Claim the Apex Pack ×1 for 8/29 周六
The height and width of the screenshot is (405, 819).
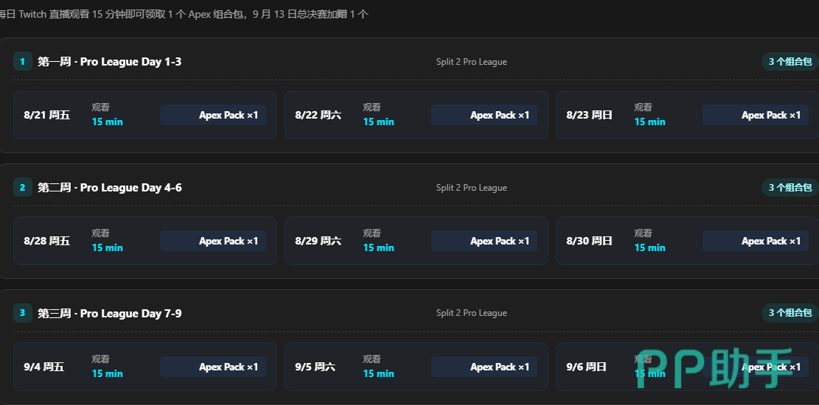(x=484, y=241)
